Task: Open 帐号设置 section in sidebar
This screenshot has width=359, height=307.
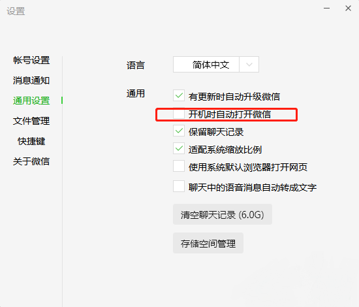Action: pyautogui.click(x=31, y=60)
